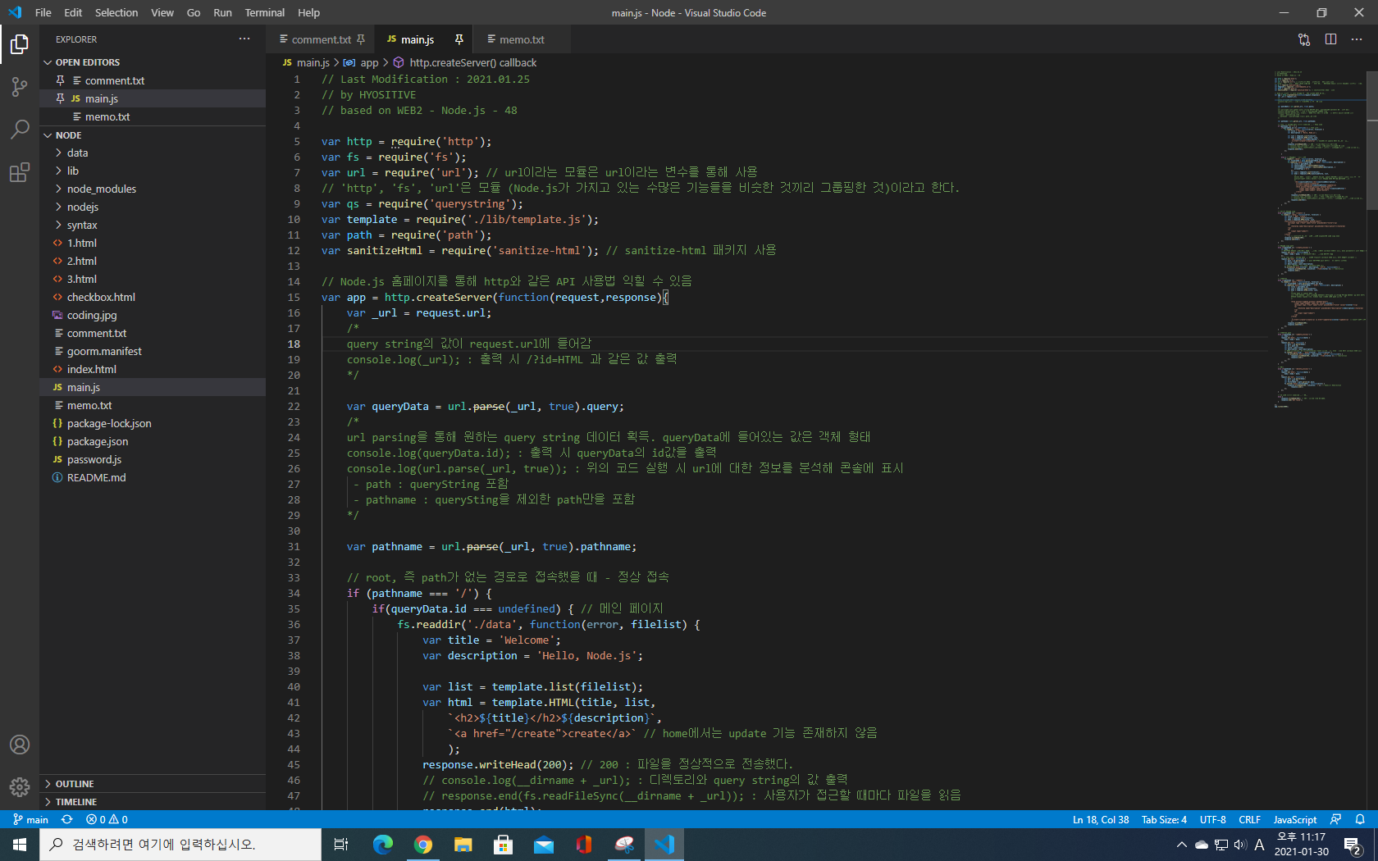This screenshot has width=1378, height=861.
Task: Open File Explorer from taskbar
Action: 463,845
